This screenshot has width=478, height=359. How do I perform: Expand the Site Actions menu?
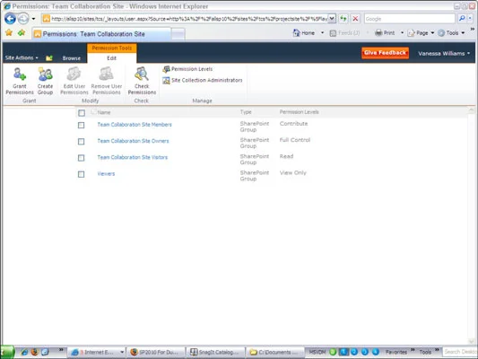coord(22,57)
